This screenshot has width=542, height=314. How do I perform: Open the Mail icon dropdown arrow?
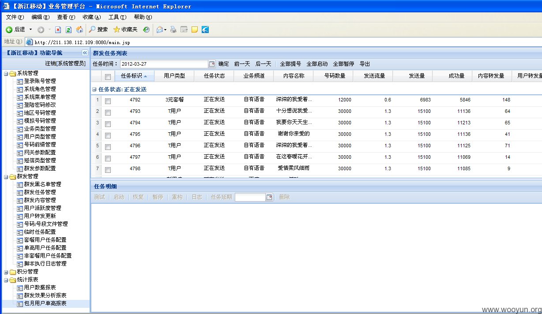tap(166, 30)
